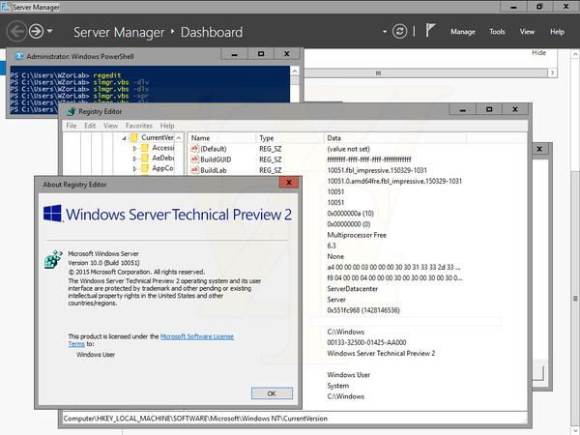Minimize the PowerShell window

235,54
